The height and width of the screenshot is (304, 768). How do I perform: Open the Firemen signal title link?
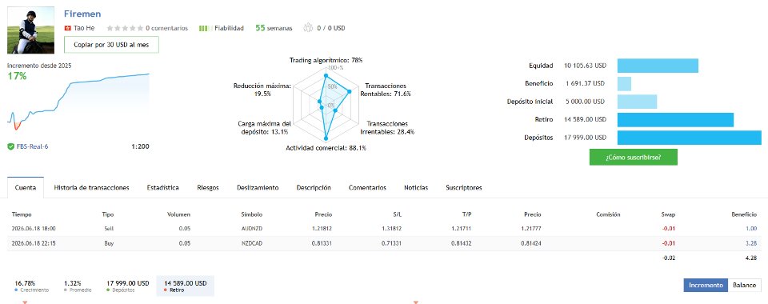[82, 14]
